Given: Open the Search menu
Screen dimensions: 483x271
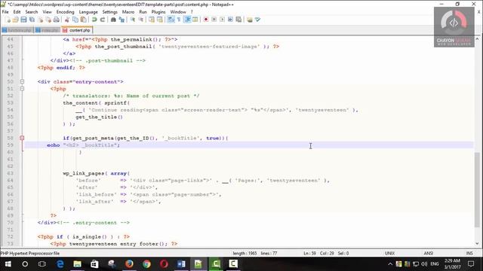Looking at the screenshot, I should tap(32, 12).
